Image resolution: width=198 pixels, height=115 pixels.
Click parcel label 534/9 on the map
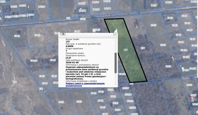pyautogui.click(x=53, y=60)
